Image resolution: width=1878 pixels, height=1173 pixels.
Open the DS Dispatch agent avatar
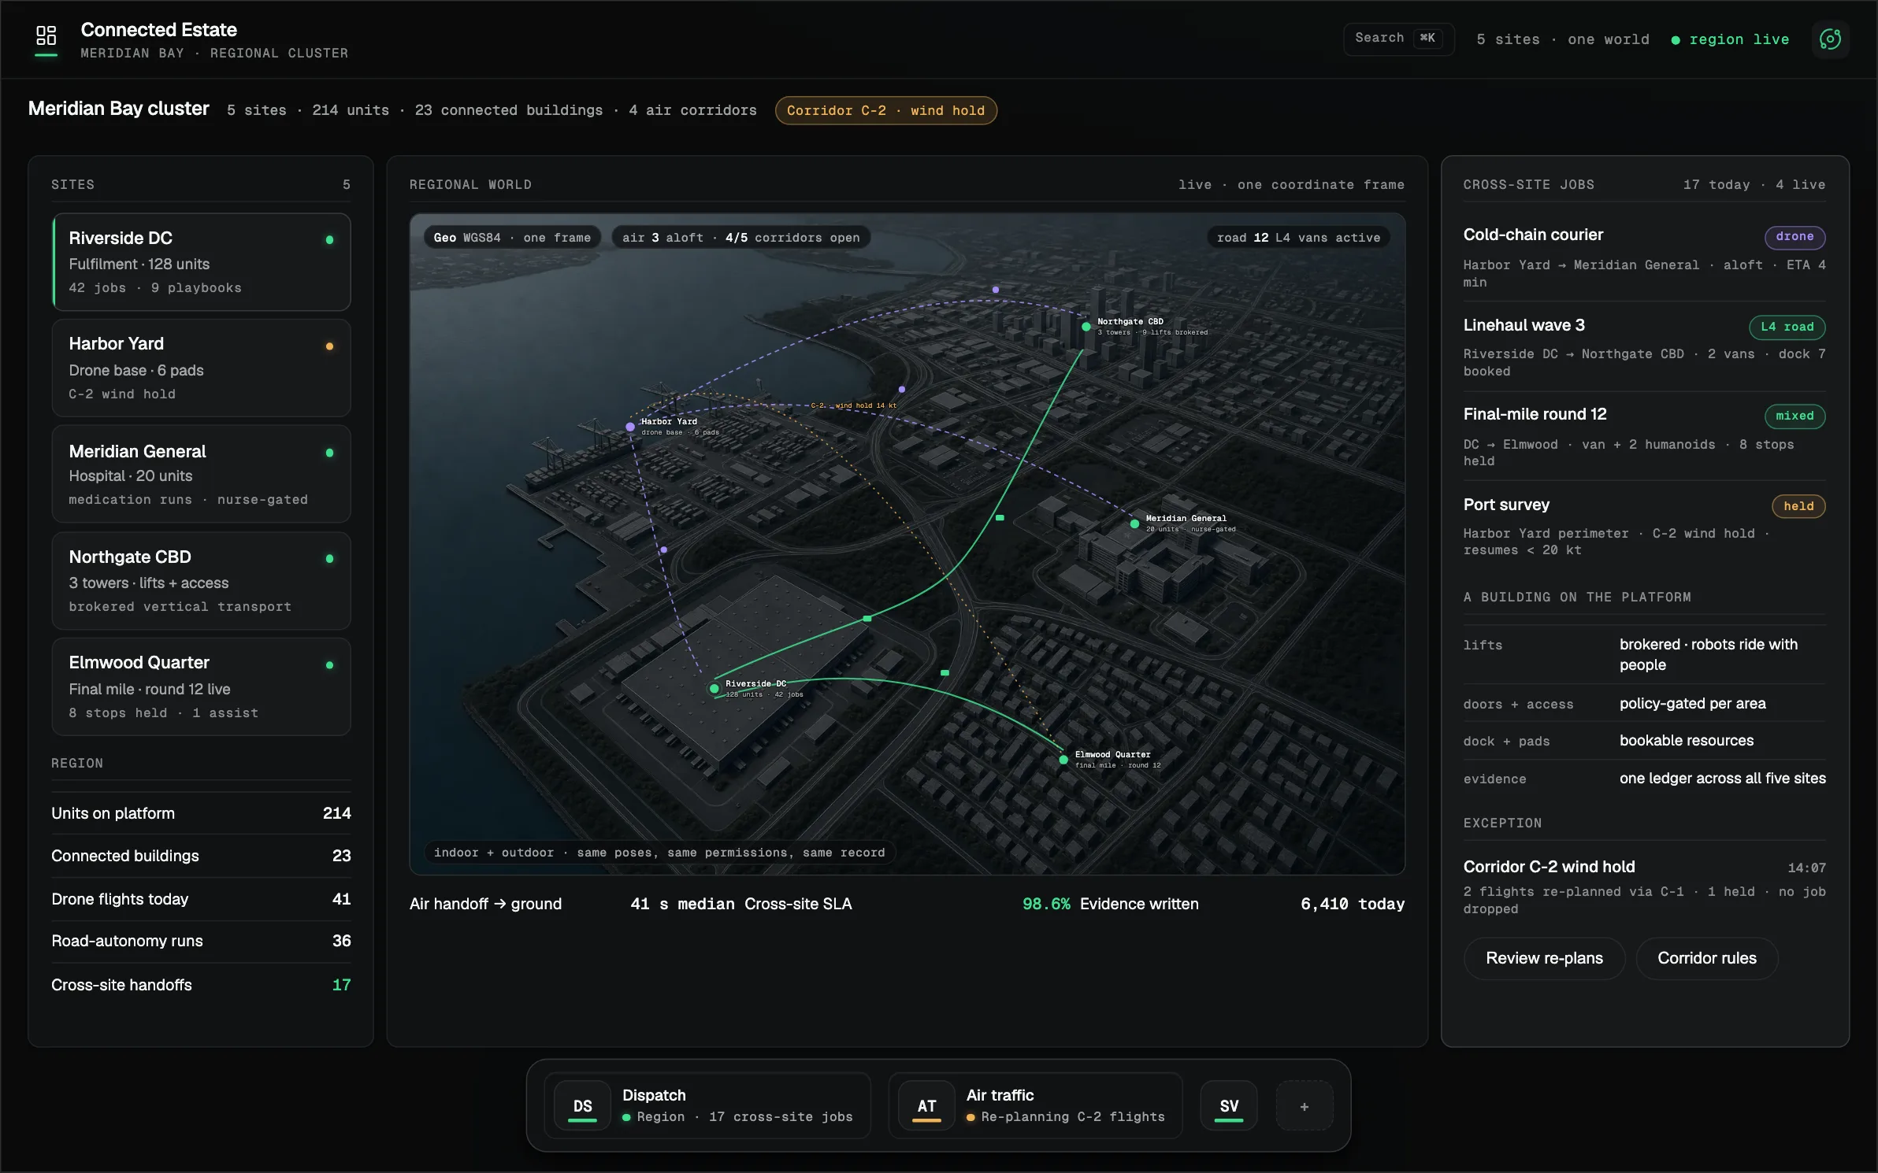pyautogui.click(x=582, y=1106)
